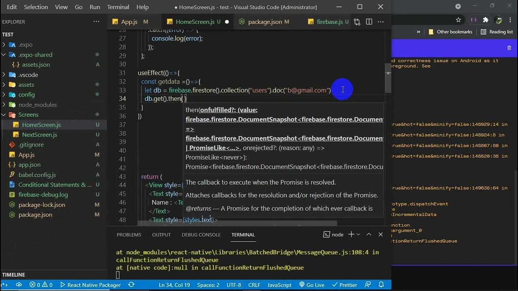Open the Edit menu
The height and width of the screenshot is (291, 518).
(x=12, y=7)
